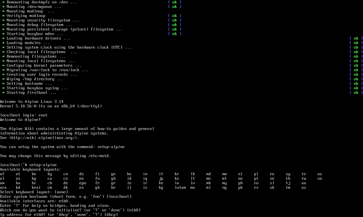Screen dimensions: 363x217
Task: Click 'setup-alpine' in the motd message
Action: [111, 147]
